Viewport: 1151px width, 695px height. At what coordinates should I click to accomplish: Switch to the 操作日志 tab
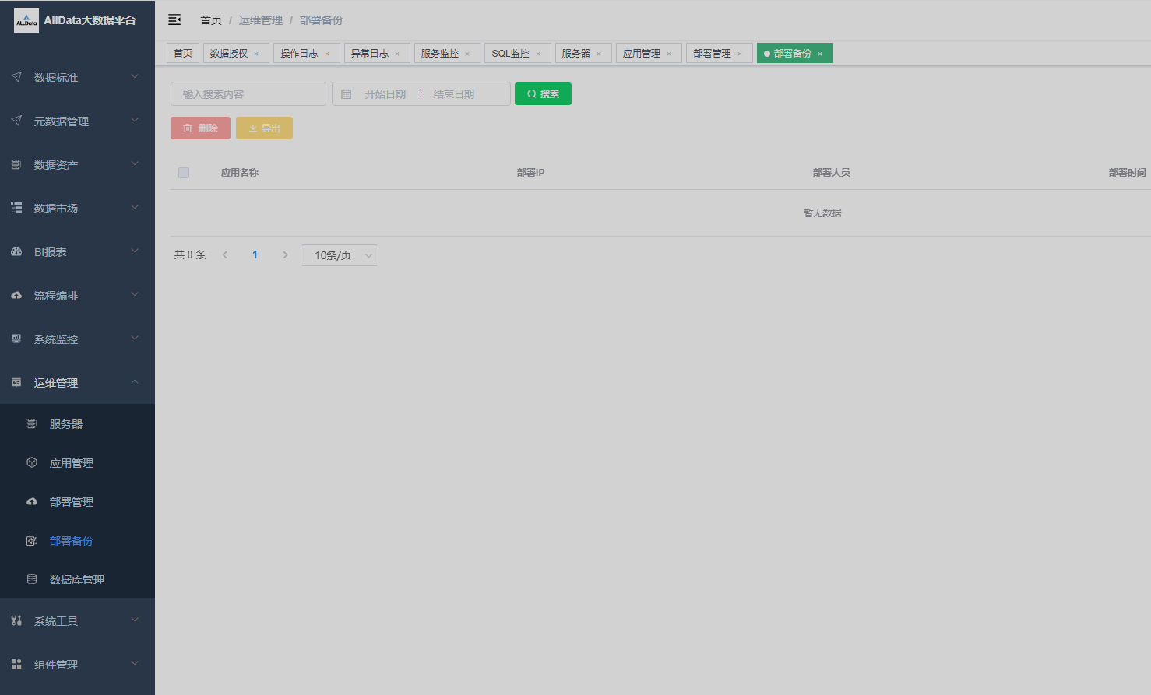point(299,53)
